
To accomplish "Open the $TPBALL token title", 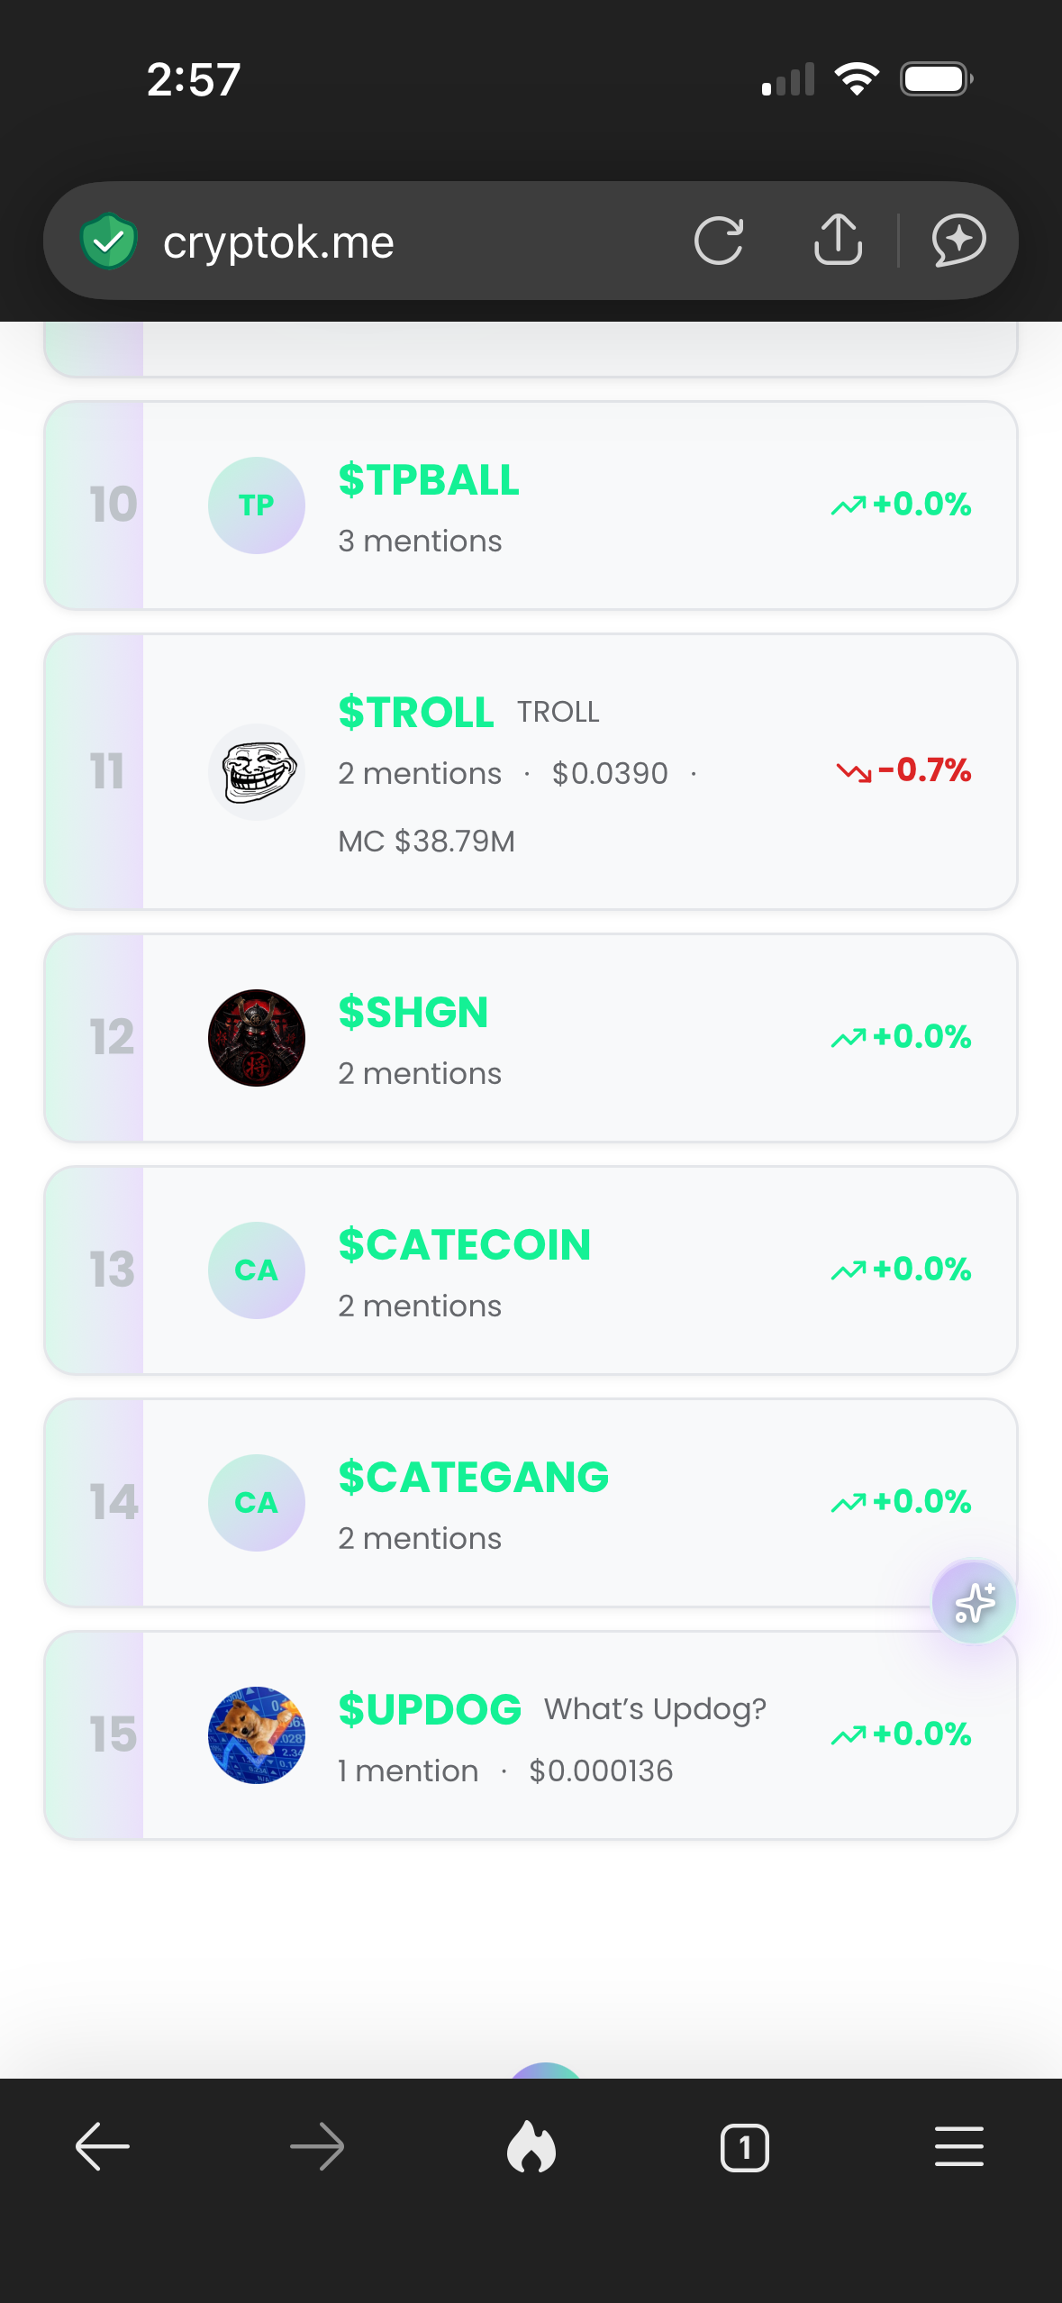I will coord(429,479).
